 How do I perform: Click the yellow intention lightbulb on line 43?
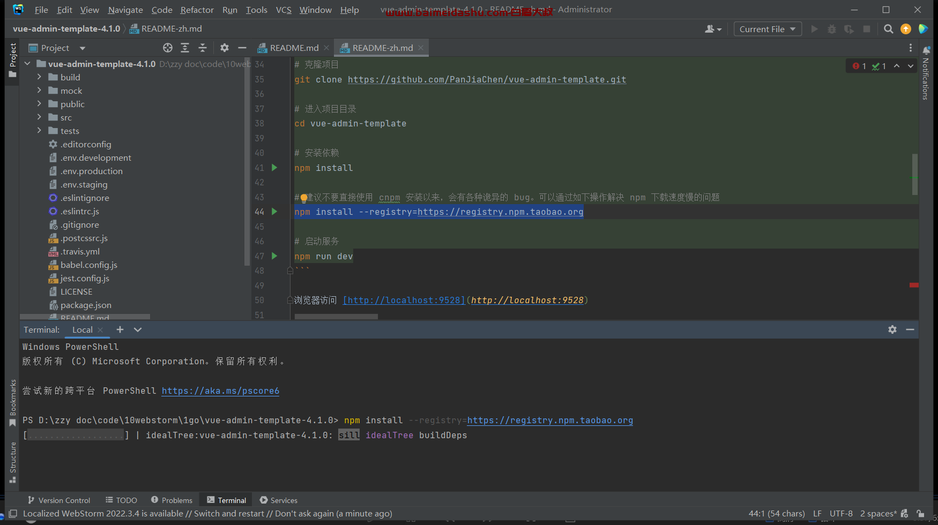304,198
